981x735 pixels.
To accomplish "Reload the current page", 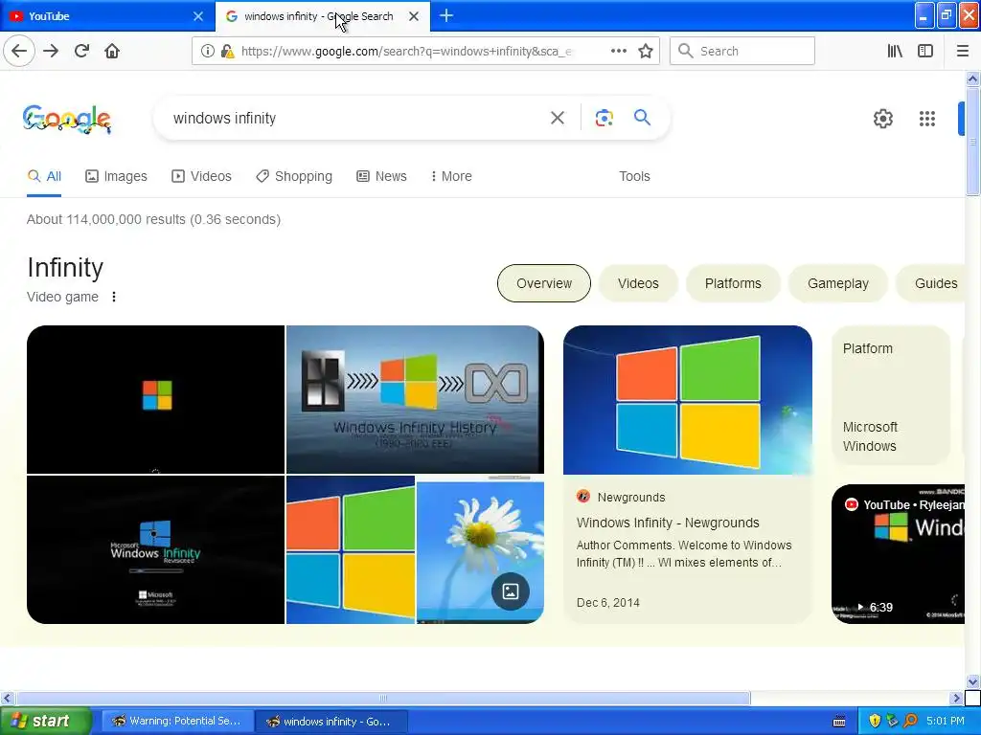I will point(81,51).
